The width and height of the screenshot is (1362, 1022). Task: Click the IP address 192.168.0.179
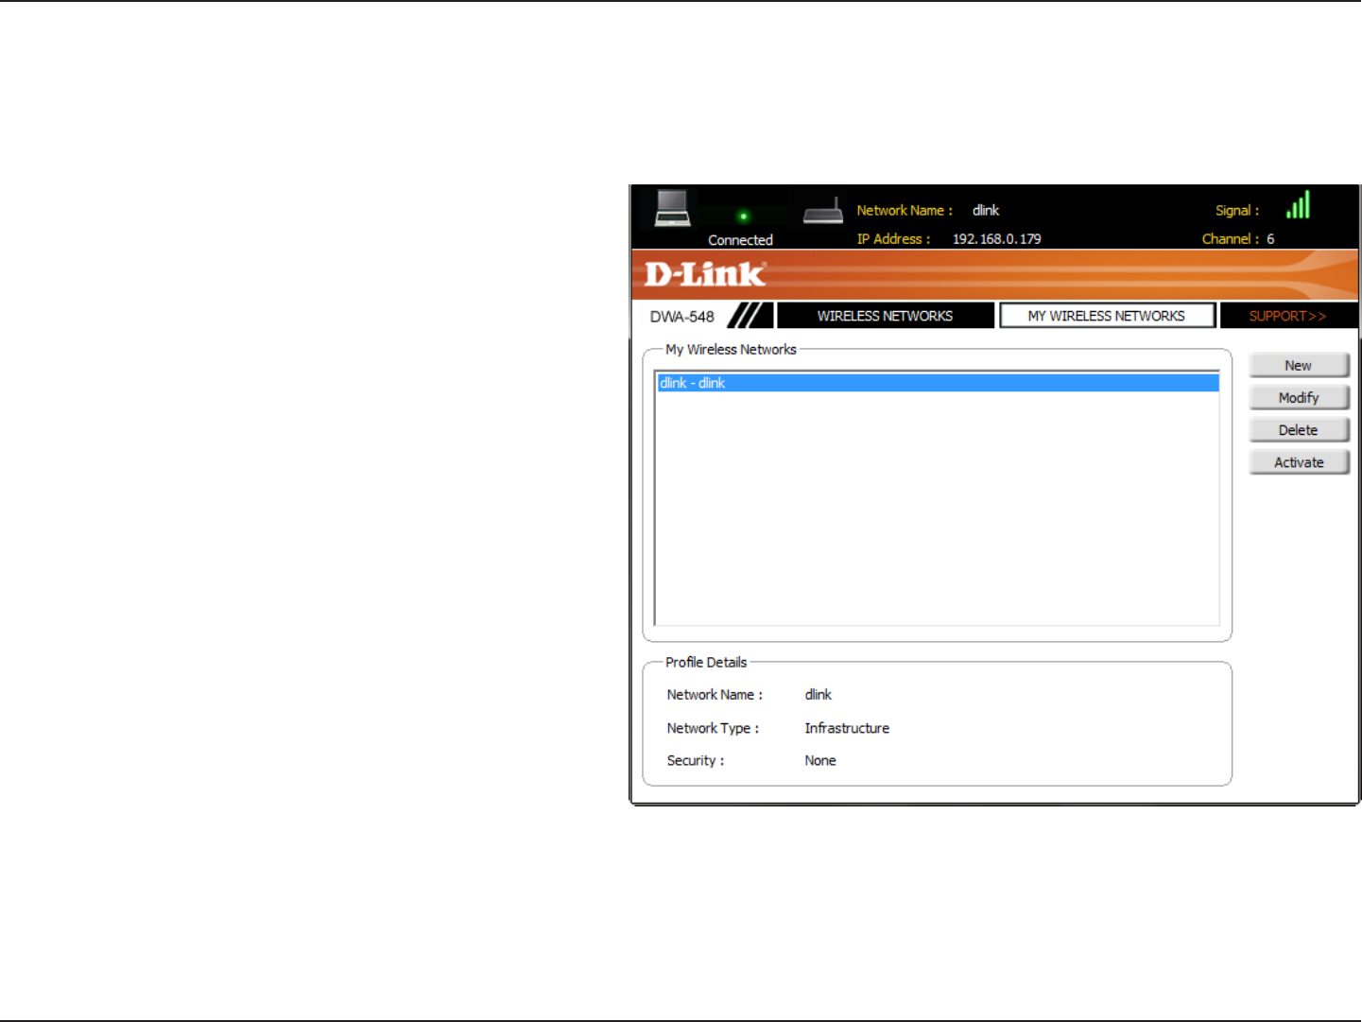pyautogui.click(x=996, y=239)
